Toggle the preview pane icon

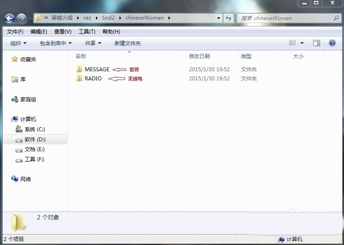(316, 43)
